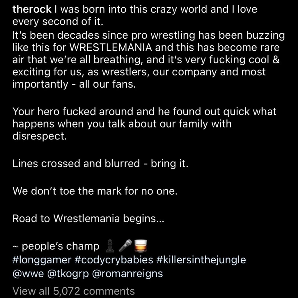298x298 pixels.
Task: Click "importantly - all our fans." text
Action: 74,84
